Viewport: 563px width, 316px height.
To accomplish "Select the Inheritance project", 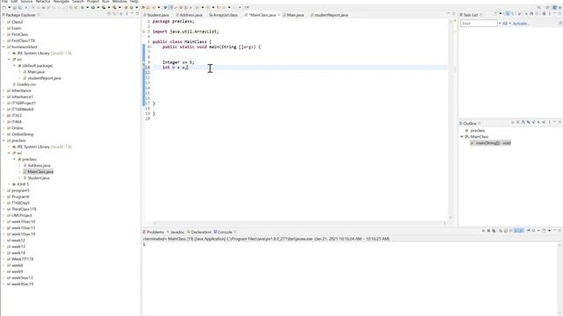I will coord(19,90).
